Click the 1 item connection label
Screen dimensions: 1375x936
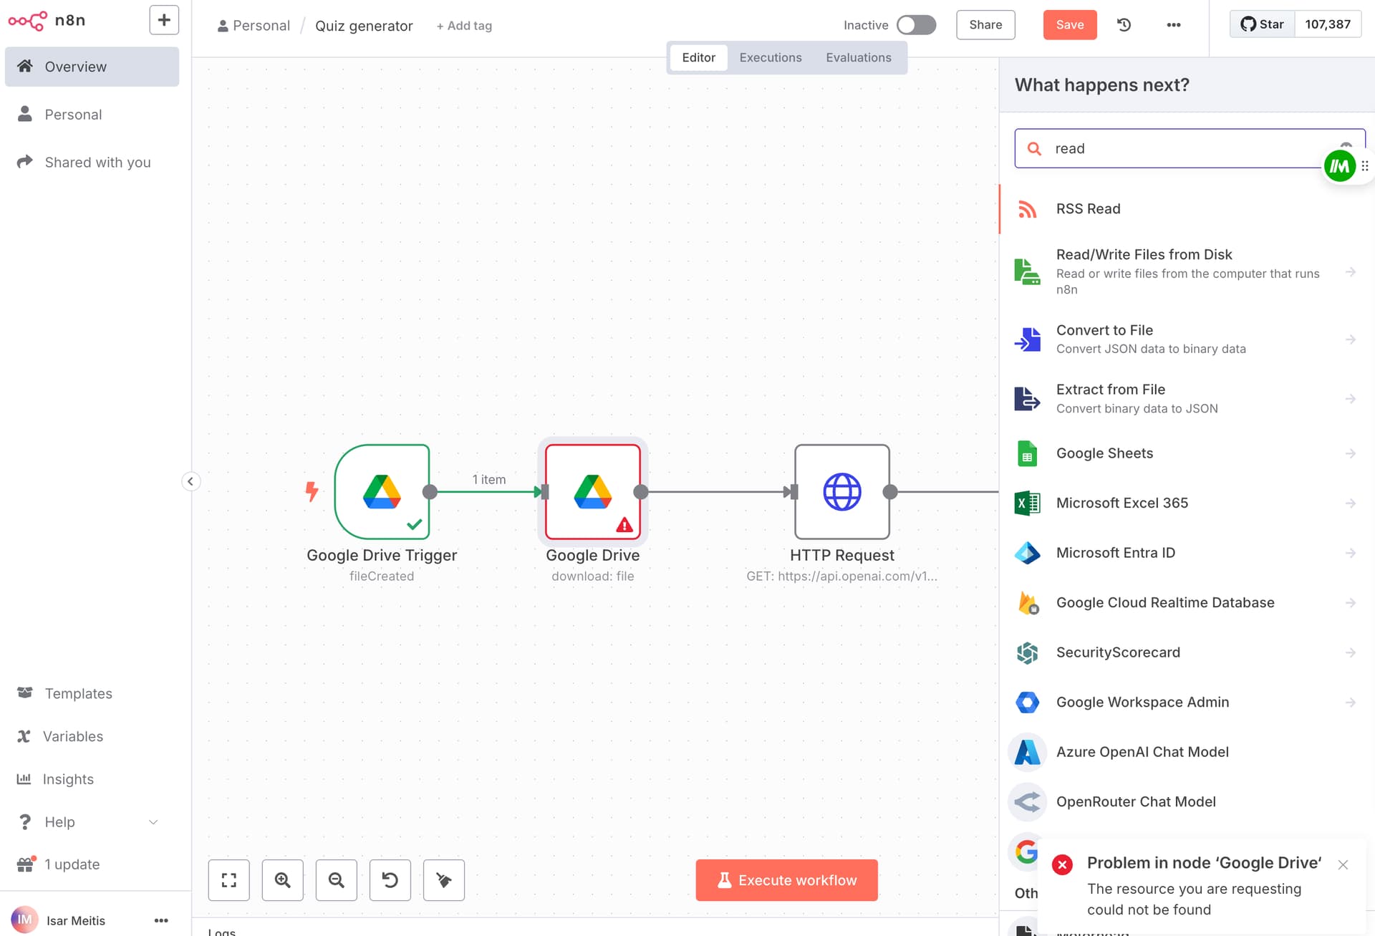489,480
